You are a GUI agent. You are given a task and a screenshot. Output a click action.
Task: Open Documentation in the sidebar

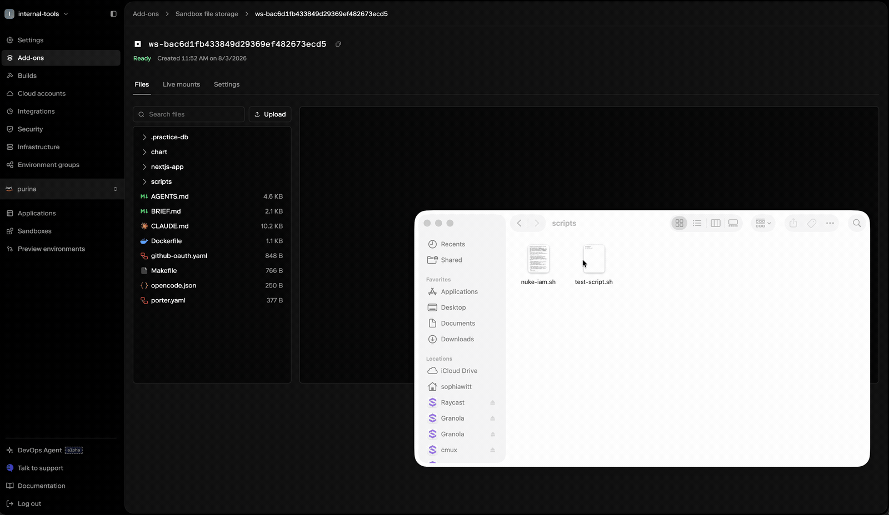[x=61, y=486]
